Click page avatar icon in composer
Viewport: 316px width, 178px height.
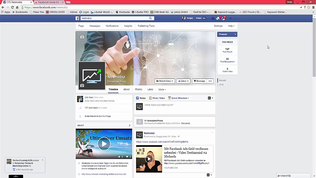(x=139, y=106)
